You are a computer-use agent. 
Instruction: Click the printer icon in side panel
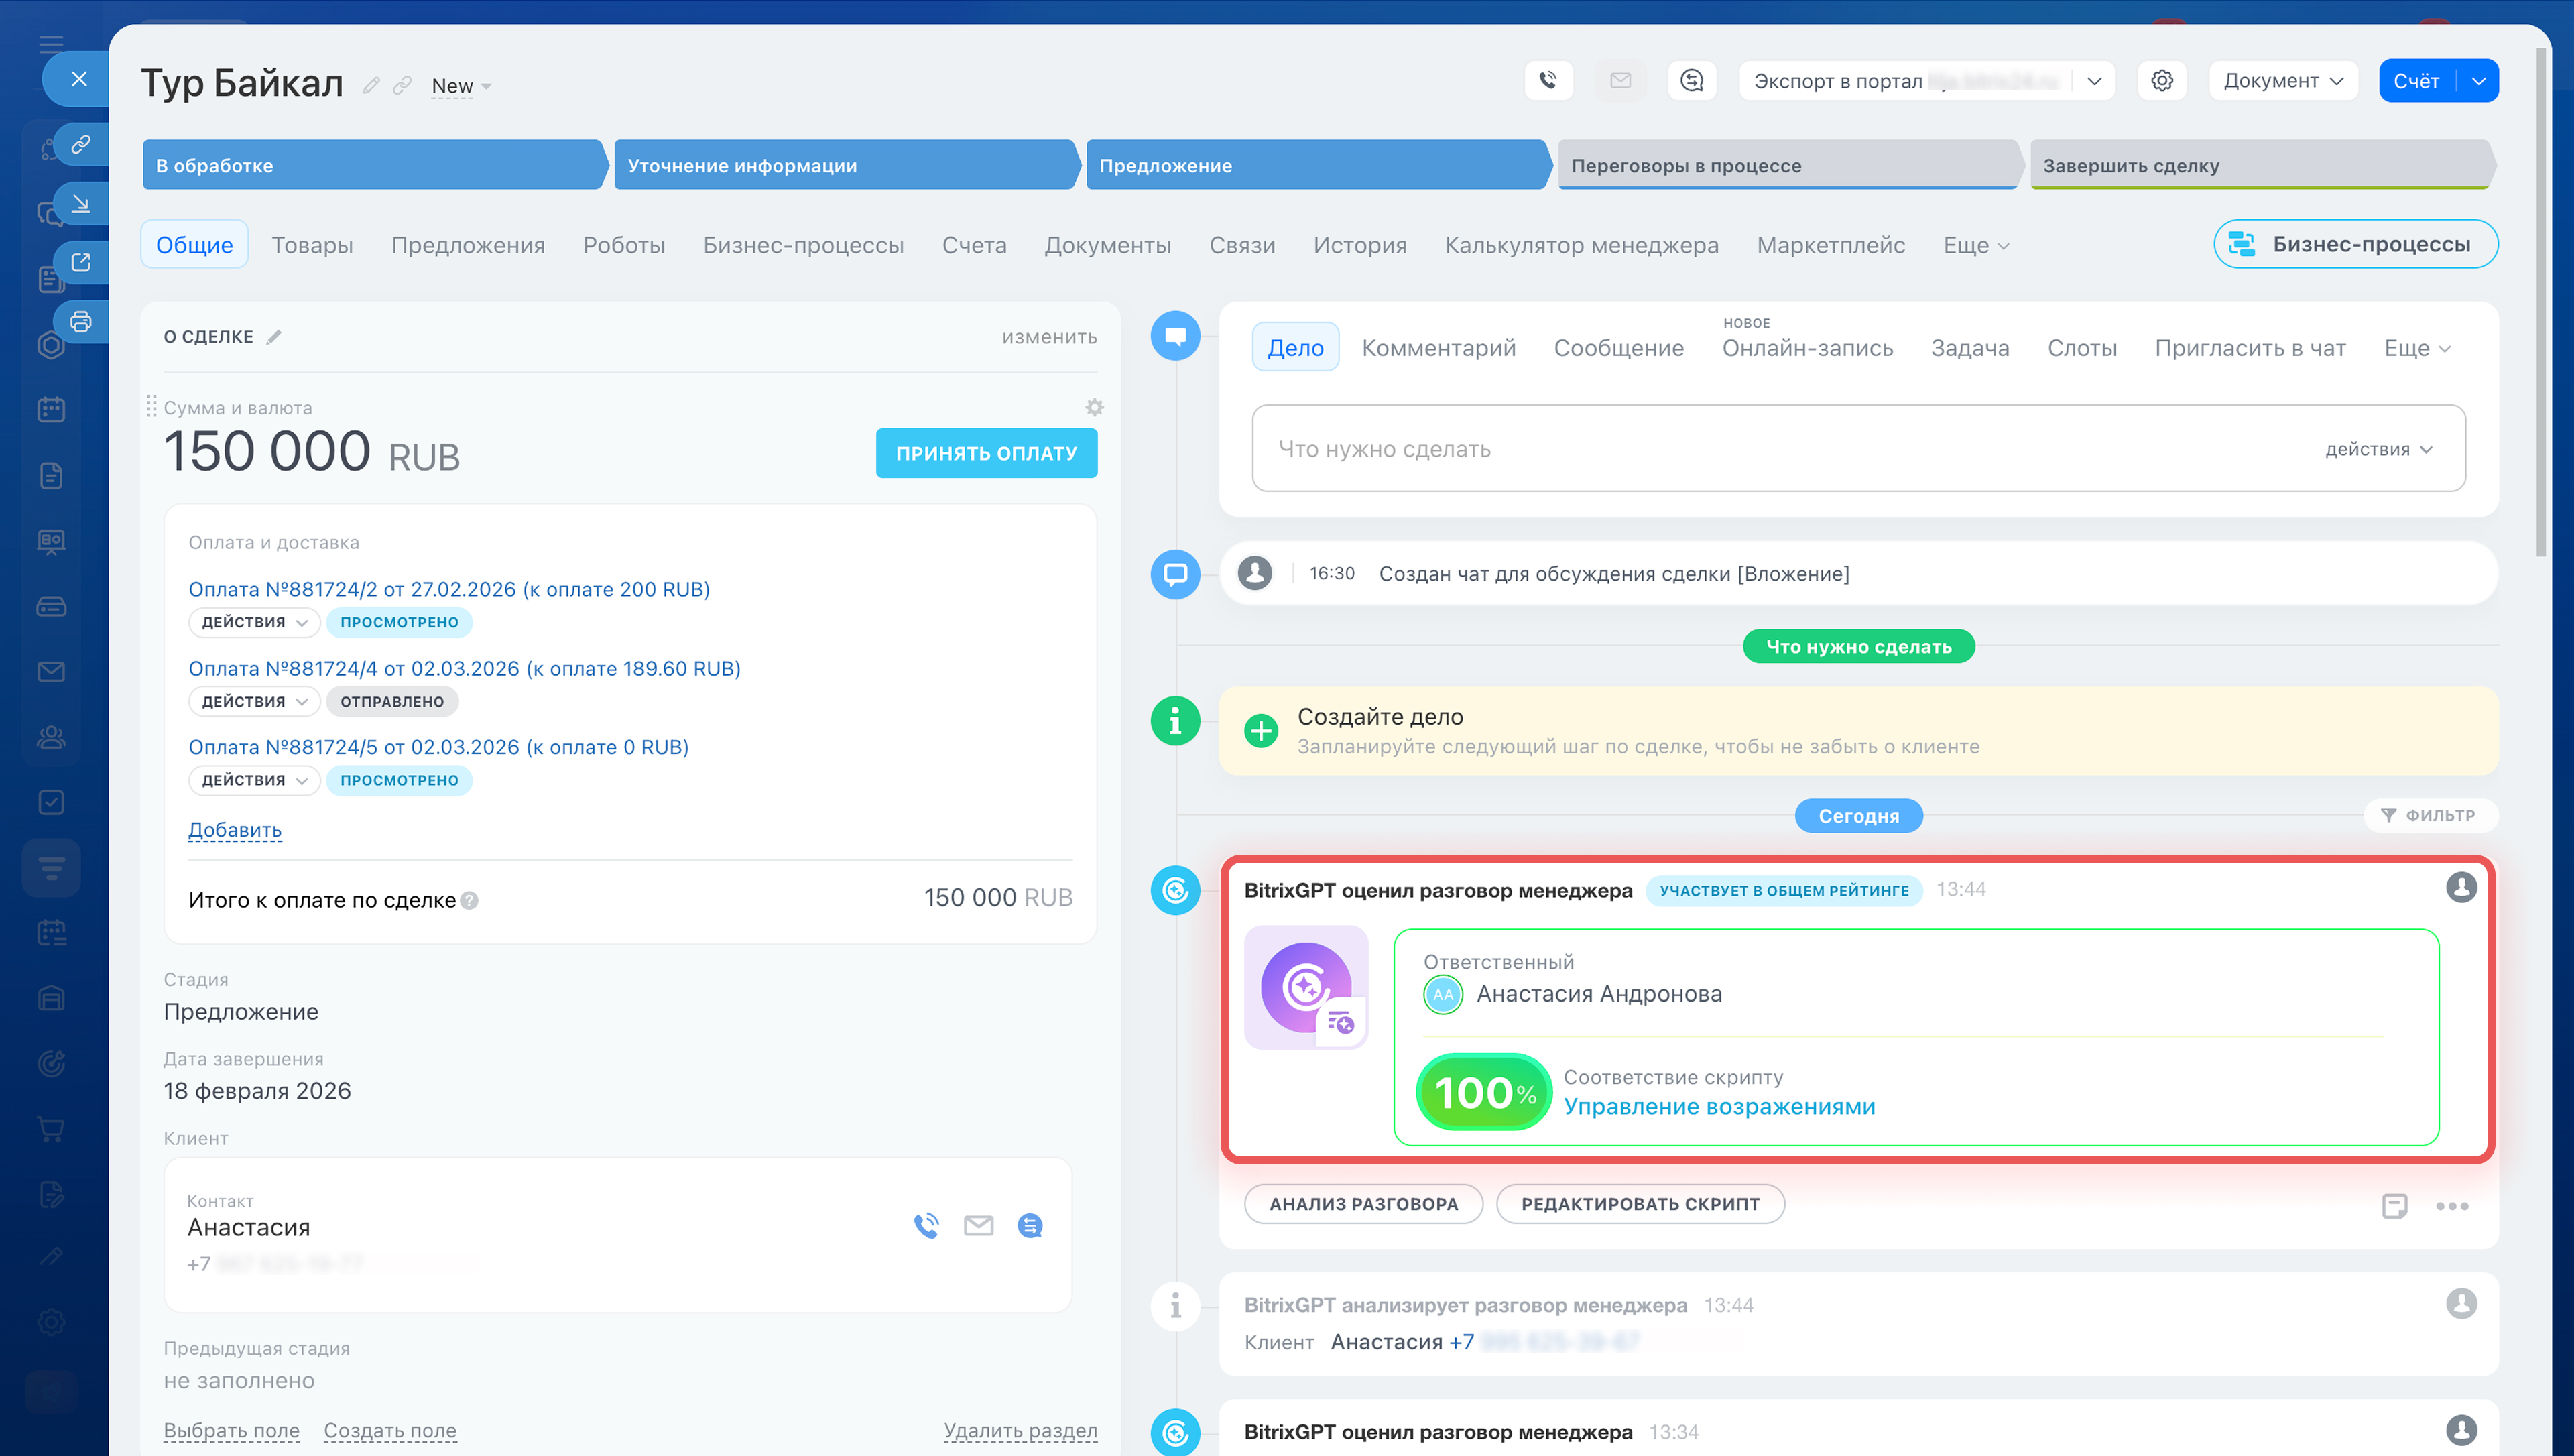(x=81, y=321)
